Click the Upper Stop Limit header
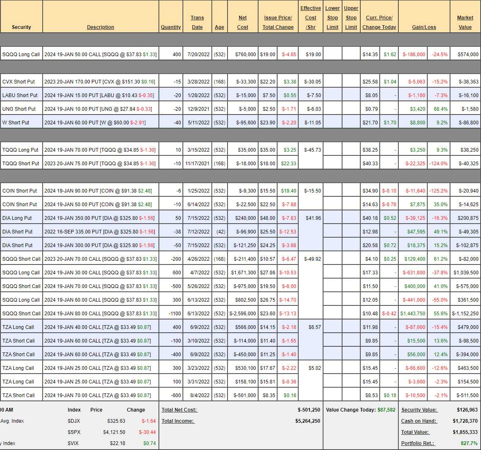The width and height of the screenshot is (481, 450). 351,18
